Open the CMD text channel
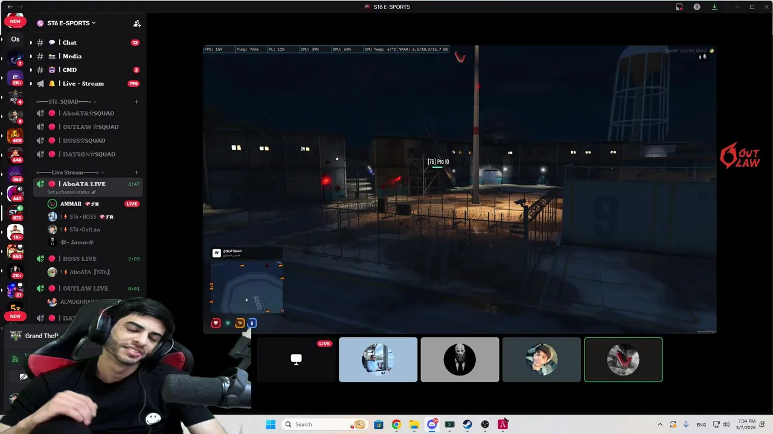The image size is (773, 434). (x=88, y=70)
